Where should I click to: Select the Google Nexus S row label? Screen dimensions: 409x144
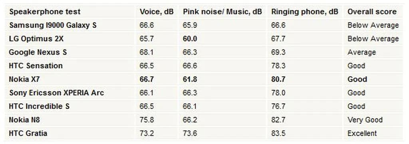coord(38,52)
